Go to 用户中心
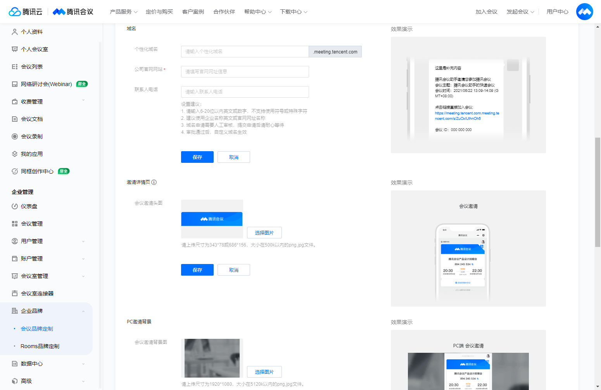This screenshot has width=601, height=390. [557, 12]
